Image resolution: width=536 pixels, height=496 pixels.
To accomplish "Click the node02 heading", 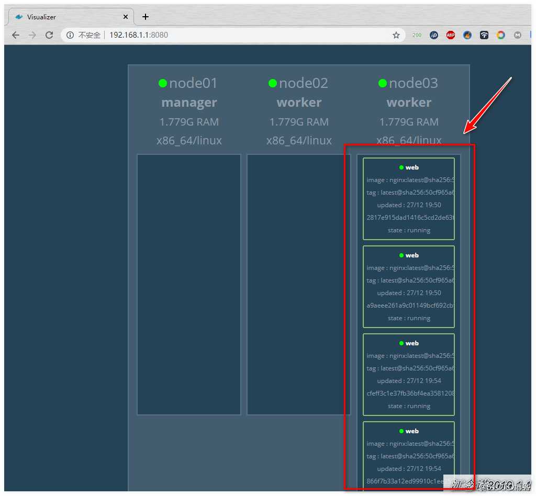I will tap(304, 83).
